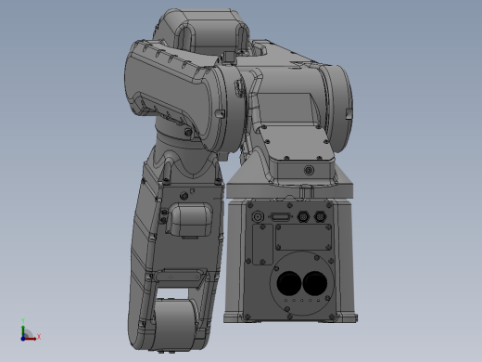The width and height of the screenshot is (482, 362).
Task: Pick the large coaxial connector on rear panel
Action: click(x=258, y=216)
